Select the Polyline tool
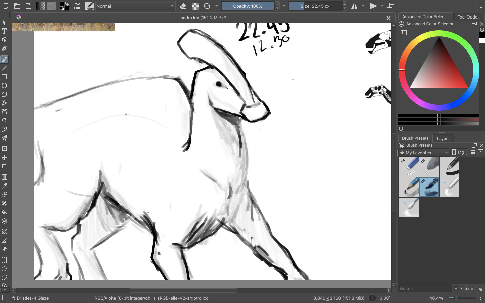This screenshot has width=485, height=303. pos(4,103)
